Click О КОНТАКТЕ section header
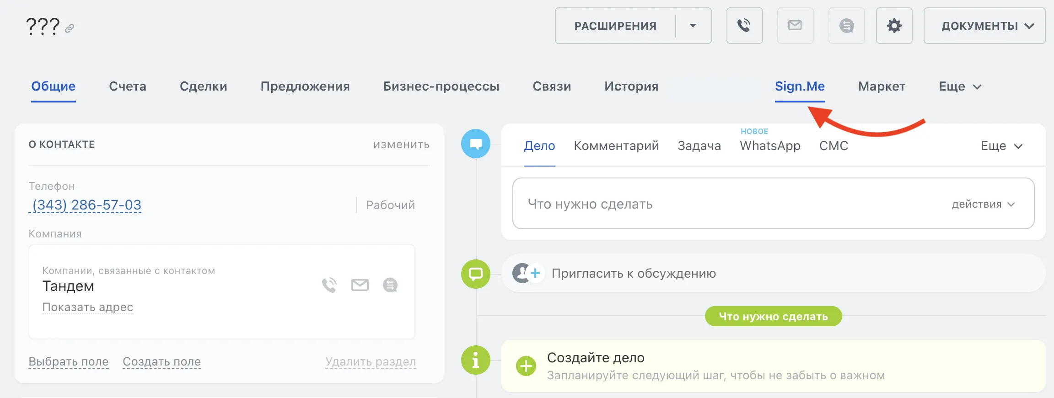Screen dimensions: 1054x398 click(62, 145)
